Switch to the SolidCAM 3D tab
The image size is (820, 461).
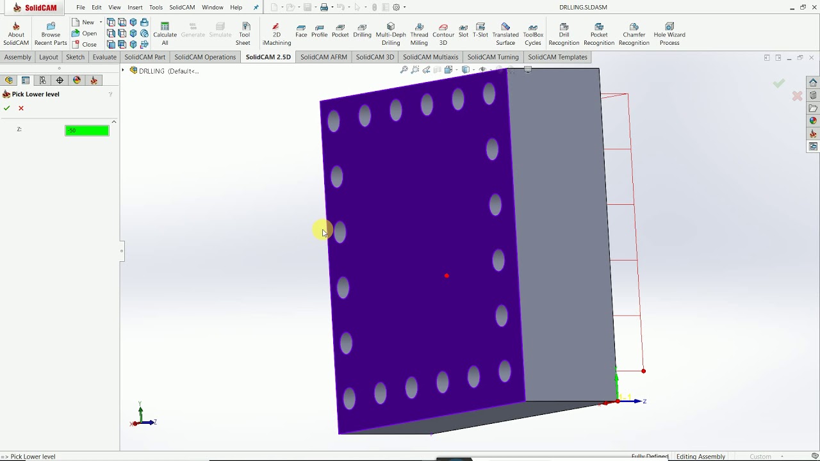[x=375, y=57]
